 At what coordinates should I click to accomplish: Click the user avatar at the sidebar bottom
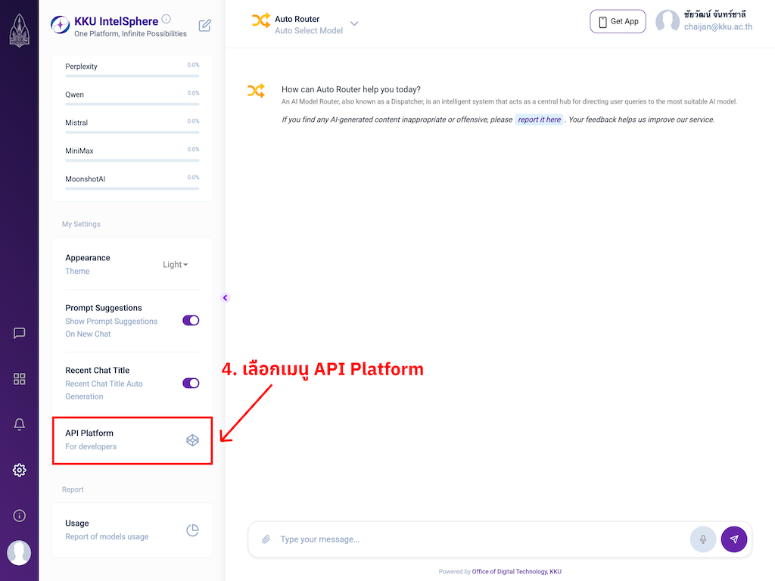[19, 552]
